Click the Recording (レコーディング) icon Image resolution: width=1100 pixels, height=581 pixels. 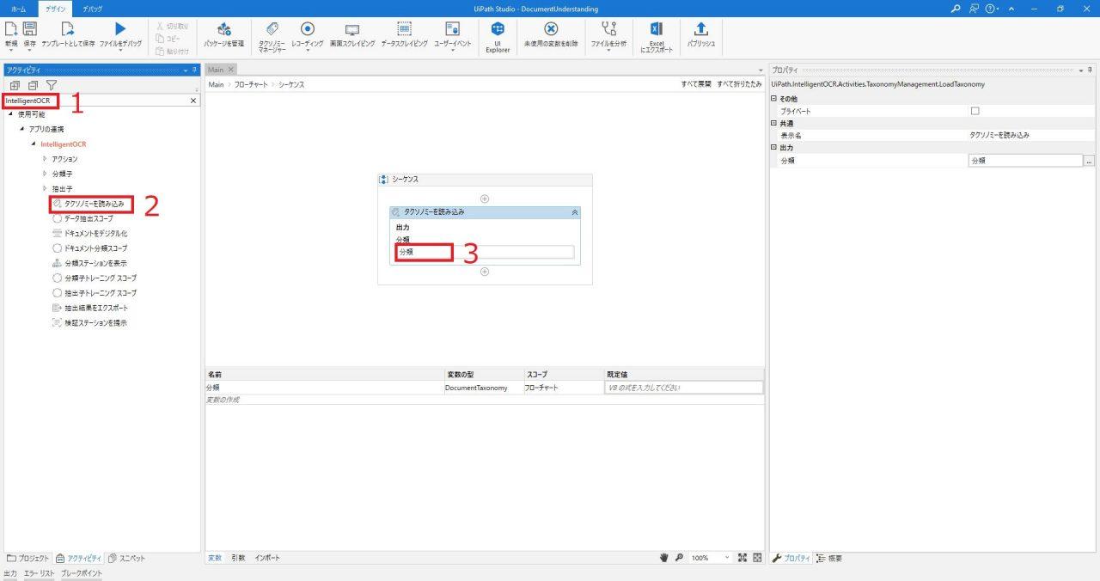(x=307, y=29)
